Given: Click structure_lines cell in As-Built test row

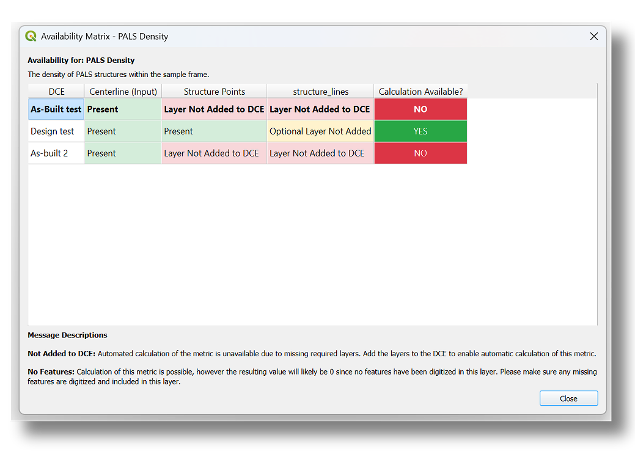Looking at the screenshot, I should tap(320, 109).
